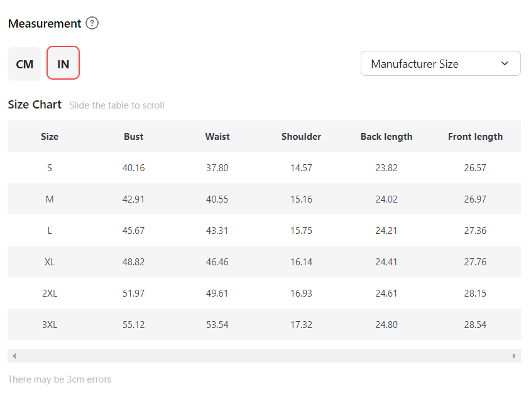The image size is (531, 407).
Task: Select the IN inches unit toggle
Action: click(63, 63)
